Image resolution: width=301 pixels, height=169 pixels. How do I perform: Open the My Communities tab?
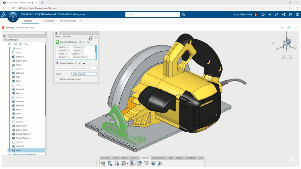[68, 21]
